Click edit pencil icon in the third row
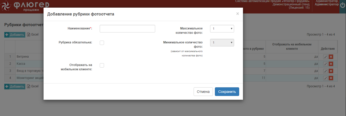The width and height of the screenshot is (346, 116). [x=325, y=71]
